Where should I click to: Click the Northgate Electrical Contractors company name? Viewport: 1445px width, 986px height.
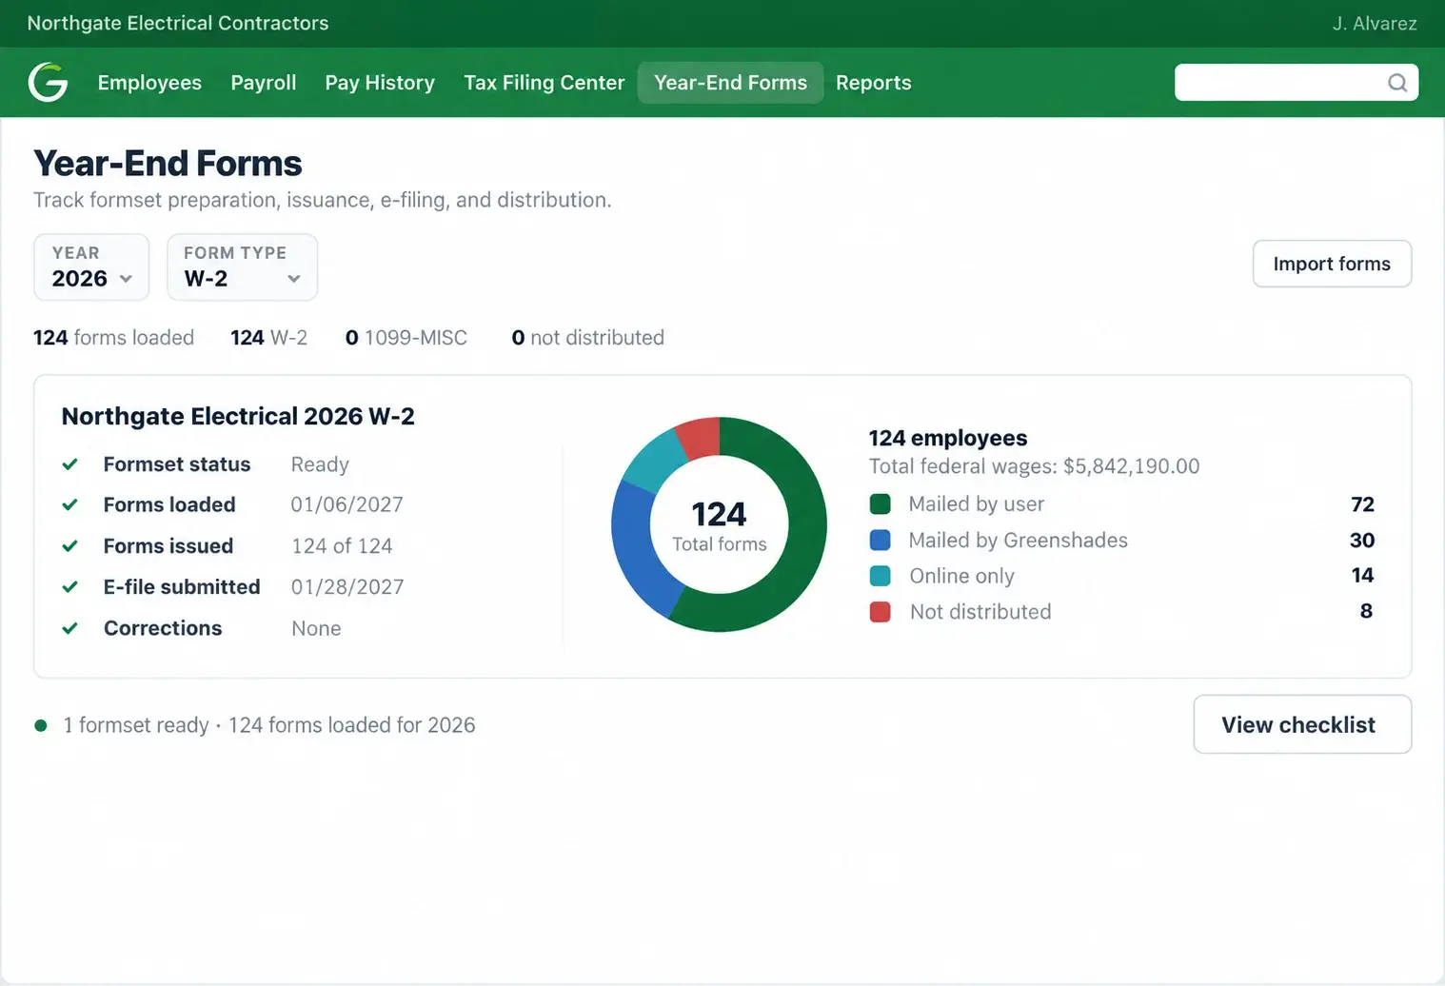[x=178, y=24]
